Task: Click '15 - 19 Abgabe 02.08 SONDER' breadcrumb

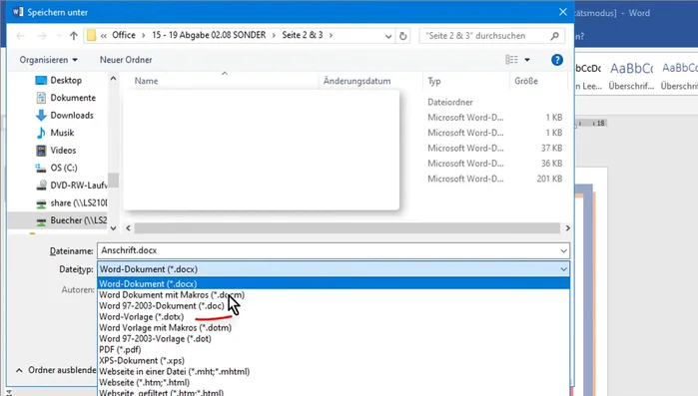Action: (x=209, y=35)
